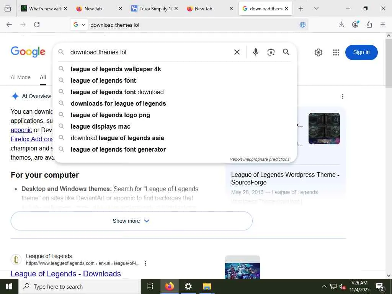
Task: Expand AI Overview with Show more
Action: [x=132, y=221]
